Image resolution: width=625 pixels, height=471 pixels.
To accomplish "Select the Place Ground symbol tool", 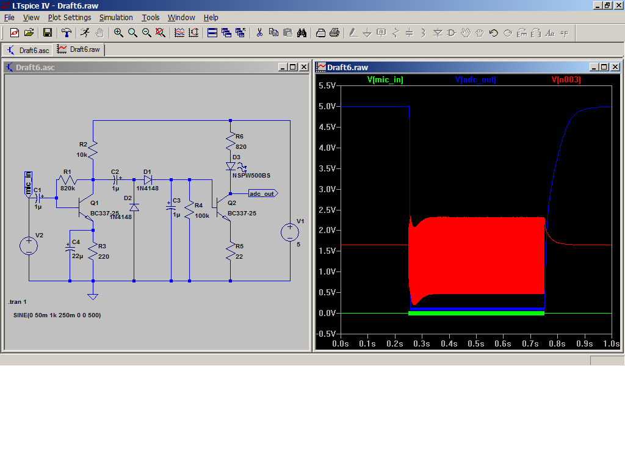I will [367, 33].
